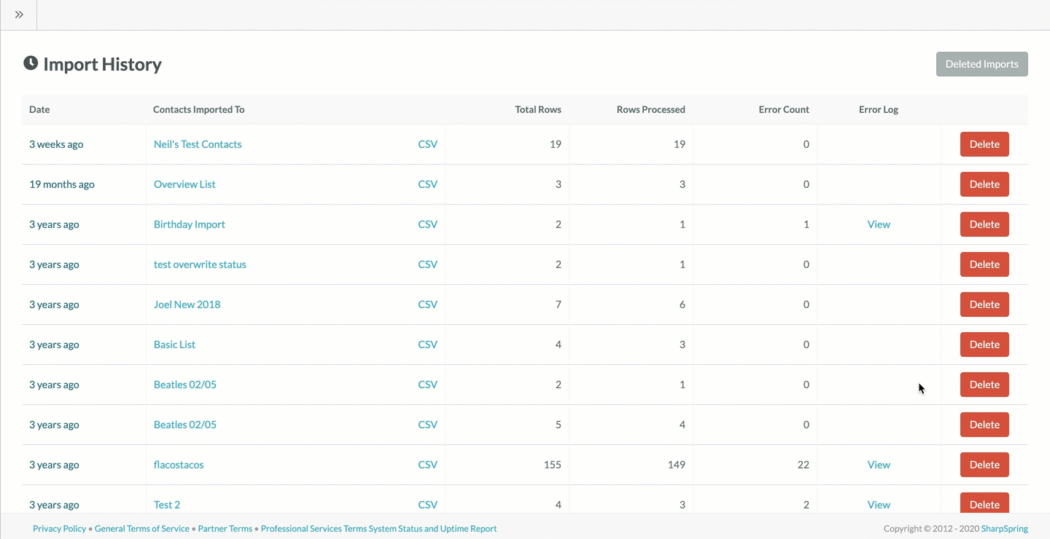
Task: Download CSV for Basic List import
Action: tap(427, 345)
